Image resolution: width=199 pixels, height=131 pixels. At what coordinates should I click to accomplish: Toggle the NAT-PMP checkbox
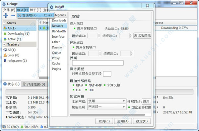click(x=86, y=85)
